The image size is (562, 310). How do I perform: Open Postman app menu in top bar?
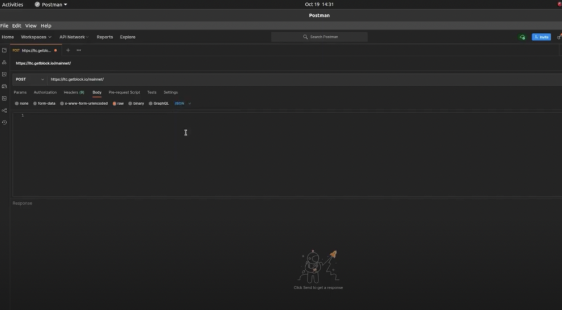[x=51, y=5]
